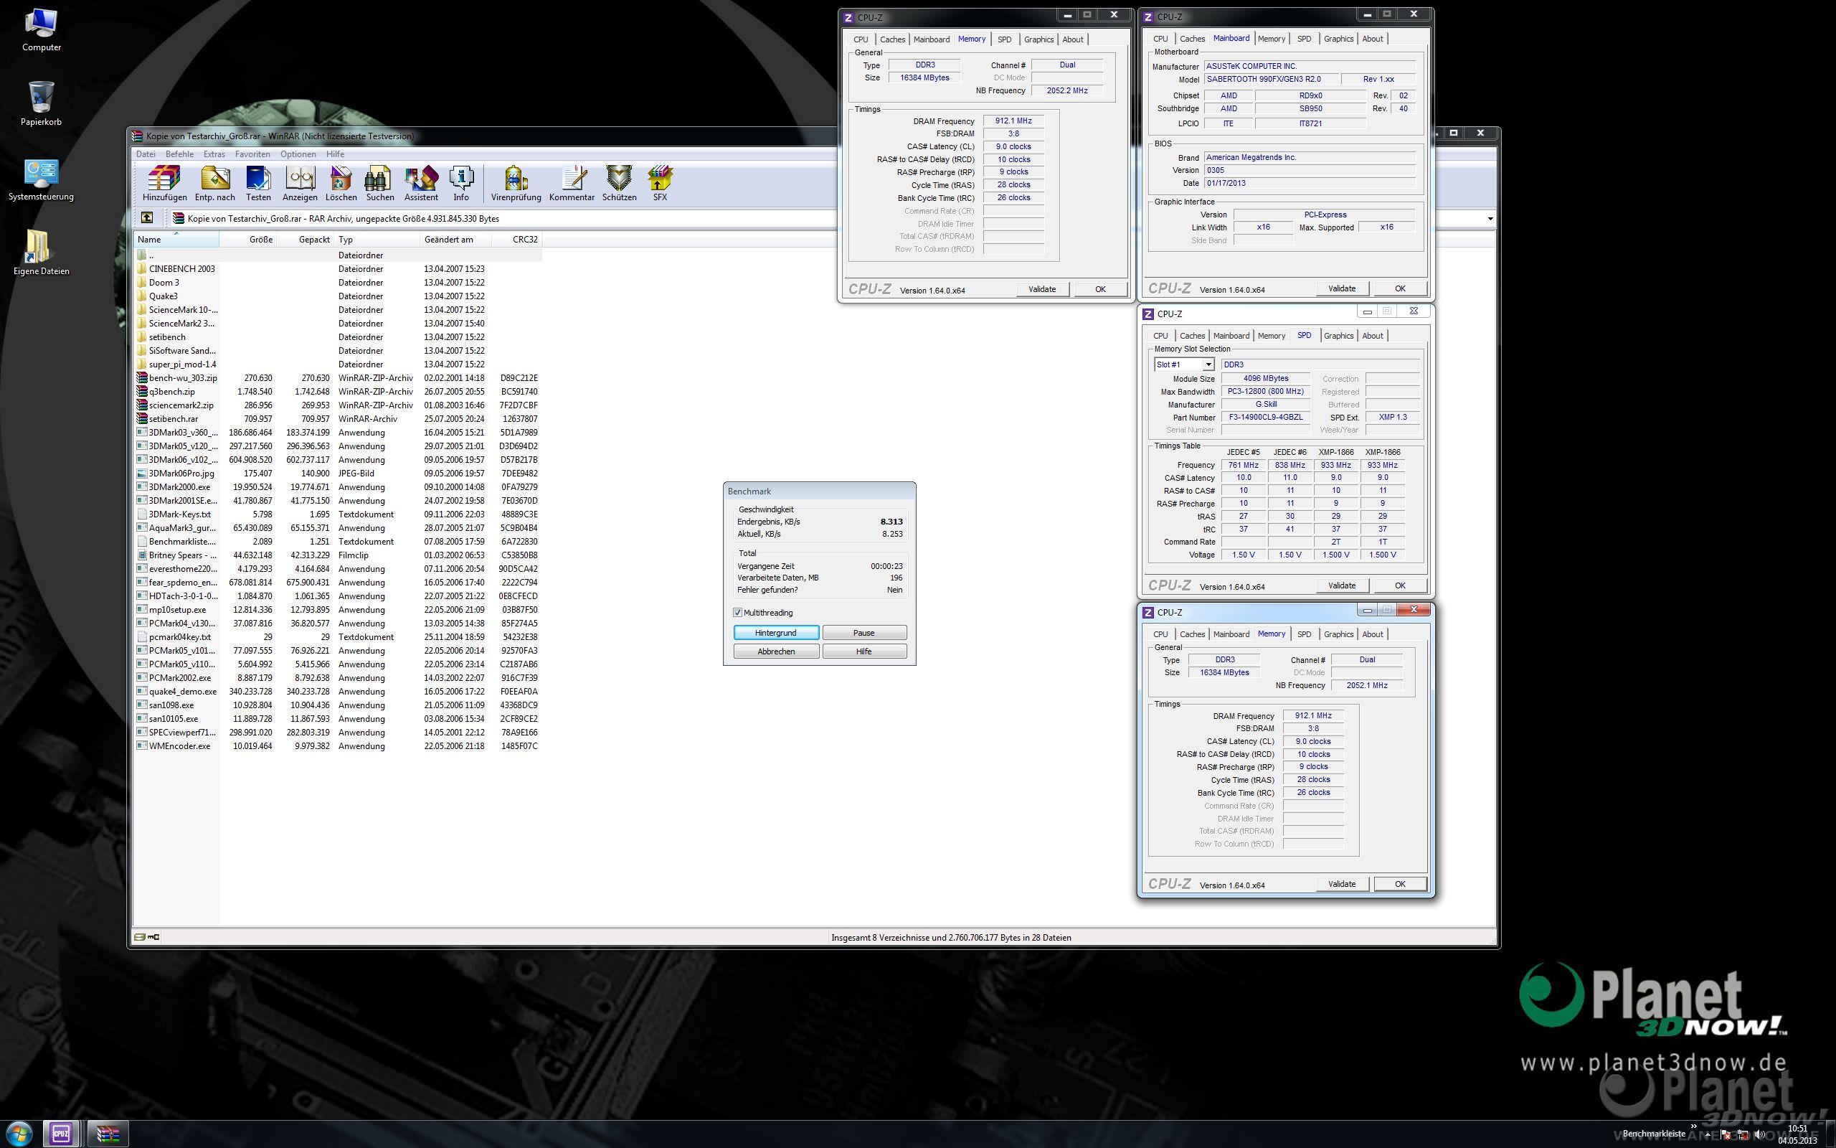Click the Testen archive icon
The width and height of the screenshot is (1836, 1148).
click(258, 183)
